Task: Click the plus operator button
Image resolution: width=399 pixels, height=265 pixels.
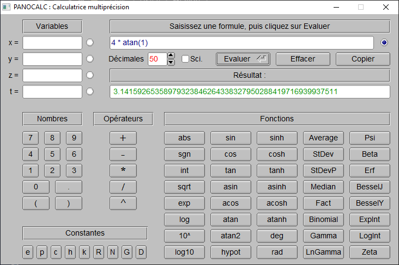Action: (x=123, y=138)
